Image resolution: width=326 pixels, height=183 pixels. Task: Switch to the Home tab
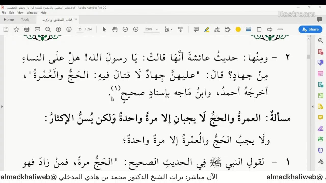9,20
